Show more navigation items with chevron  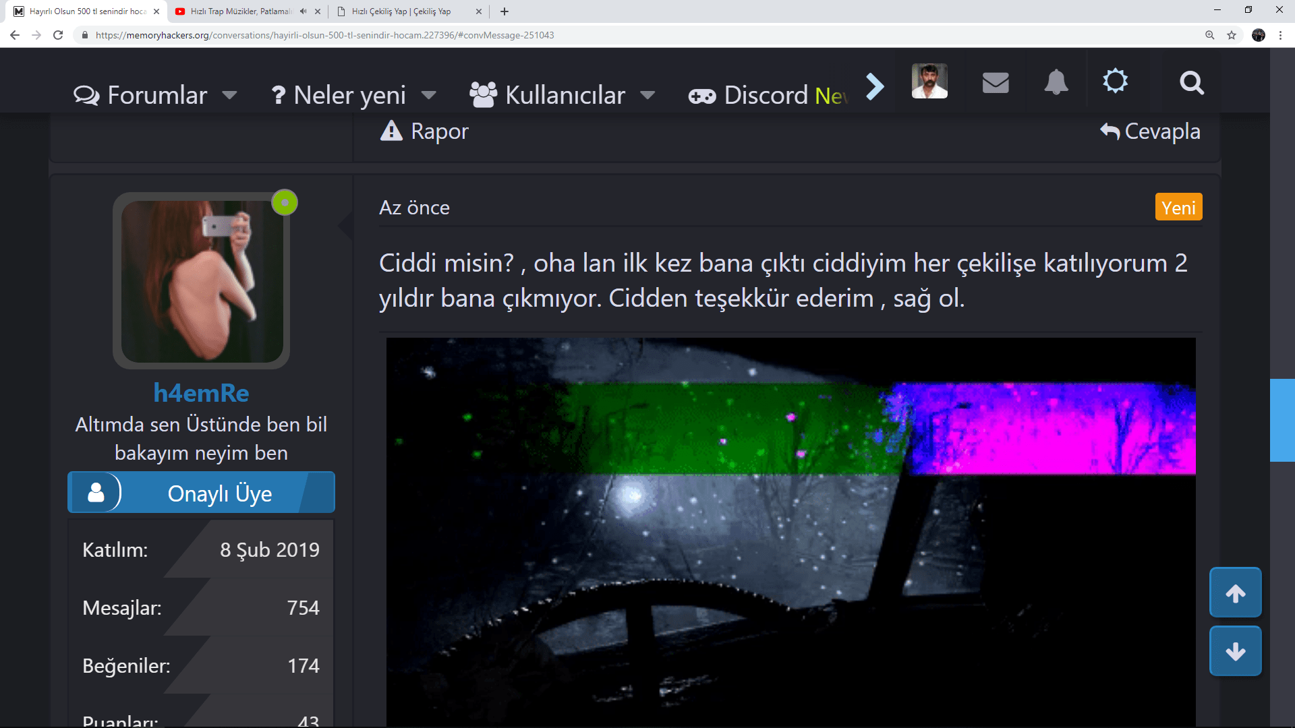click(875, 86)
